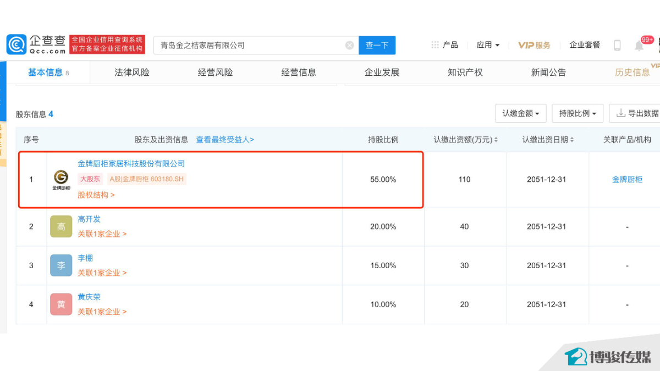Click 查看最终受益人 link

click(225, 140)
